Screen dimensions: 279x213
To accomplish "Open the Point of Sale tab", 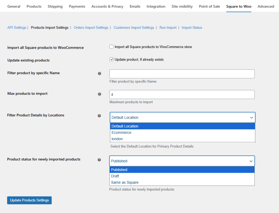I will [209, 6].
